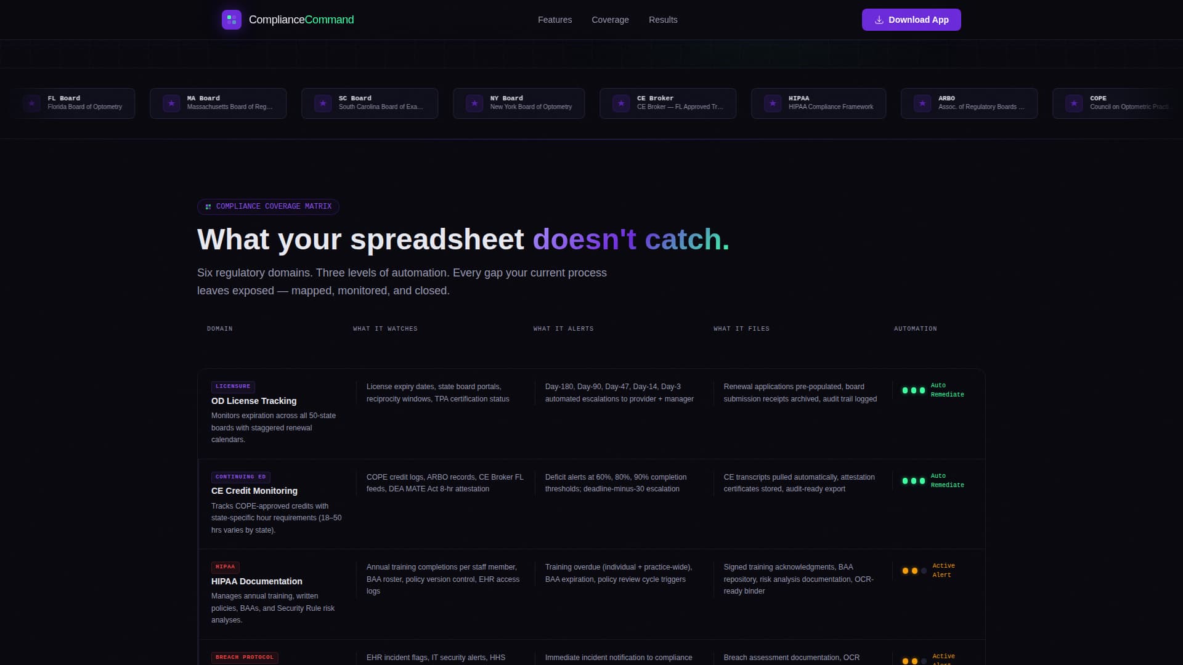Click the Signed training acknowledgments text

coord(799,579)
